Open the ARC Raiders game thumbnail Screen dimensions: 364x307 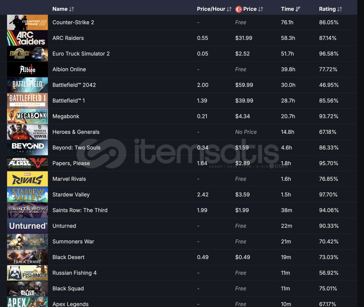pyautogui.click(x=28, y=38)
